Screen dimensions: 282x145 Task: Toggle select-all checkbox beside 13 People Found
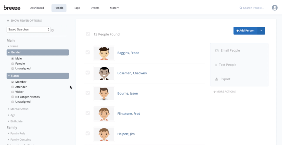(88, 34)
